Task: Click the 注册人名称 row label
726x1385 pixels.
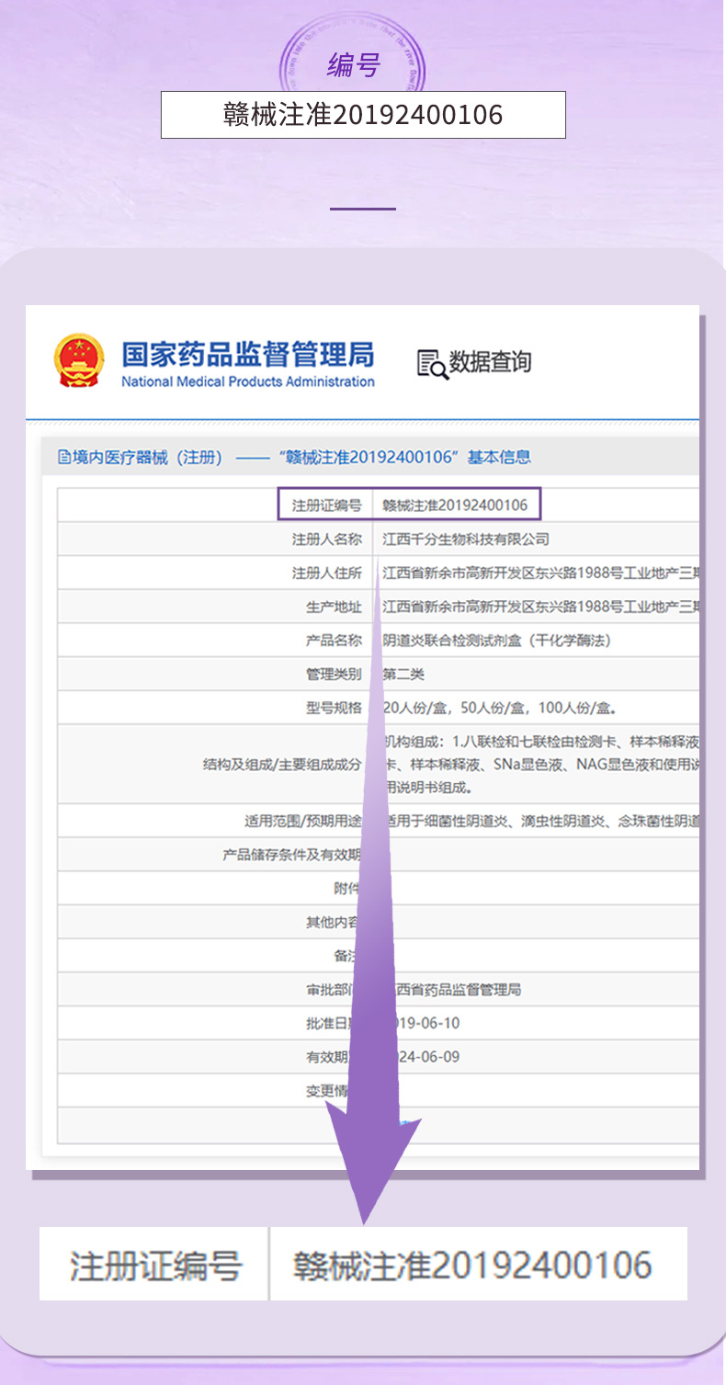Action: coord(326,539)
